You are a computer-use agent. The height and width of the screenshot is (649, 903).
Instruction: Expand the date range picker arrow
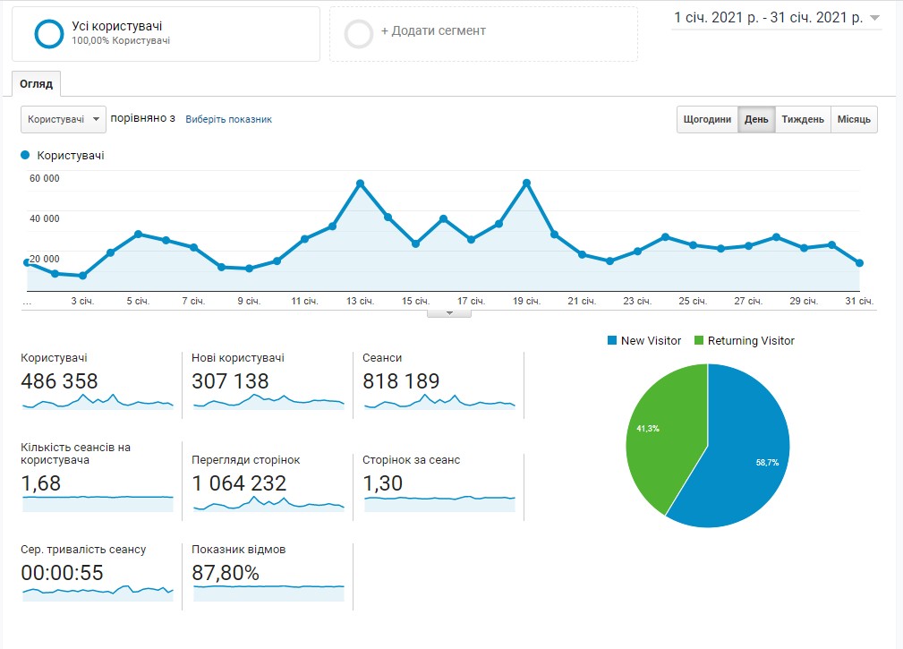(874, 19)
